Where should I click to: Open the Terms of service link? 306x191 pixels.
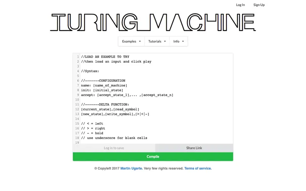(x=198, y=168)
